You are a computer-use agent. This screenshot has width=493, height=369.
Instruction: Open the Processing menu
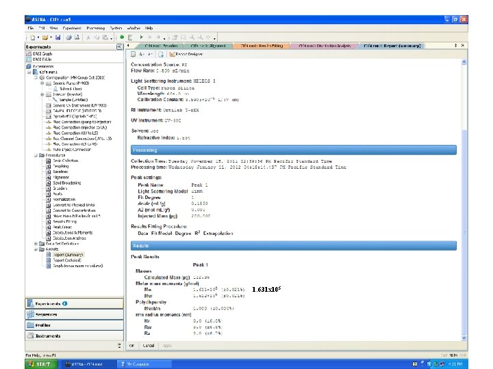[x=96, y=28]
